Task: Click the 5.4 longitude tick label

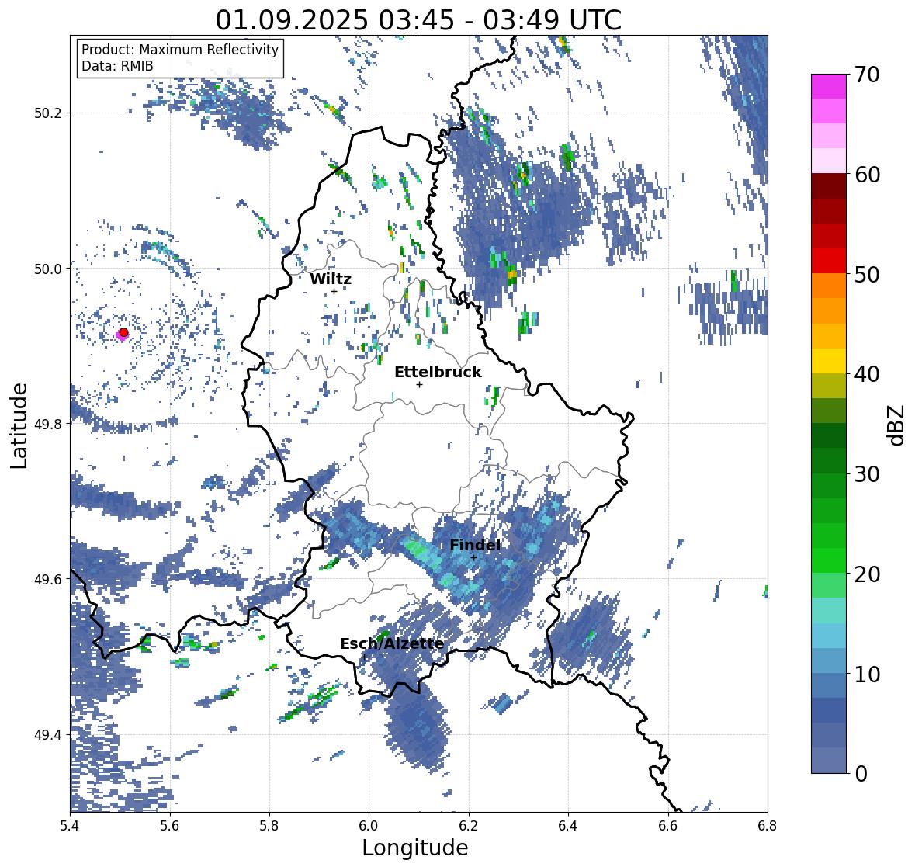Action: 69,826
